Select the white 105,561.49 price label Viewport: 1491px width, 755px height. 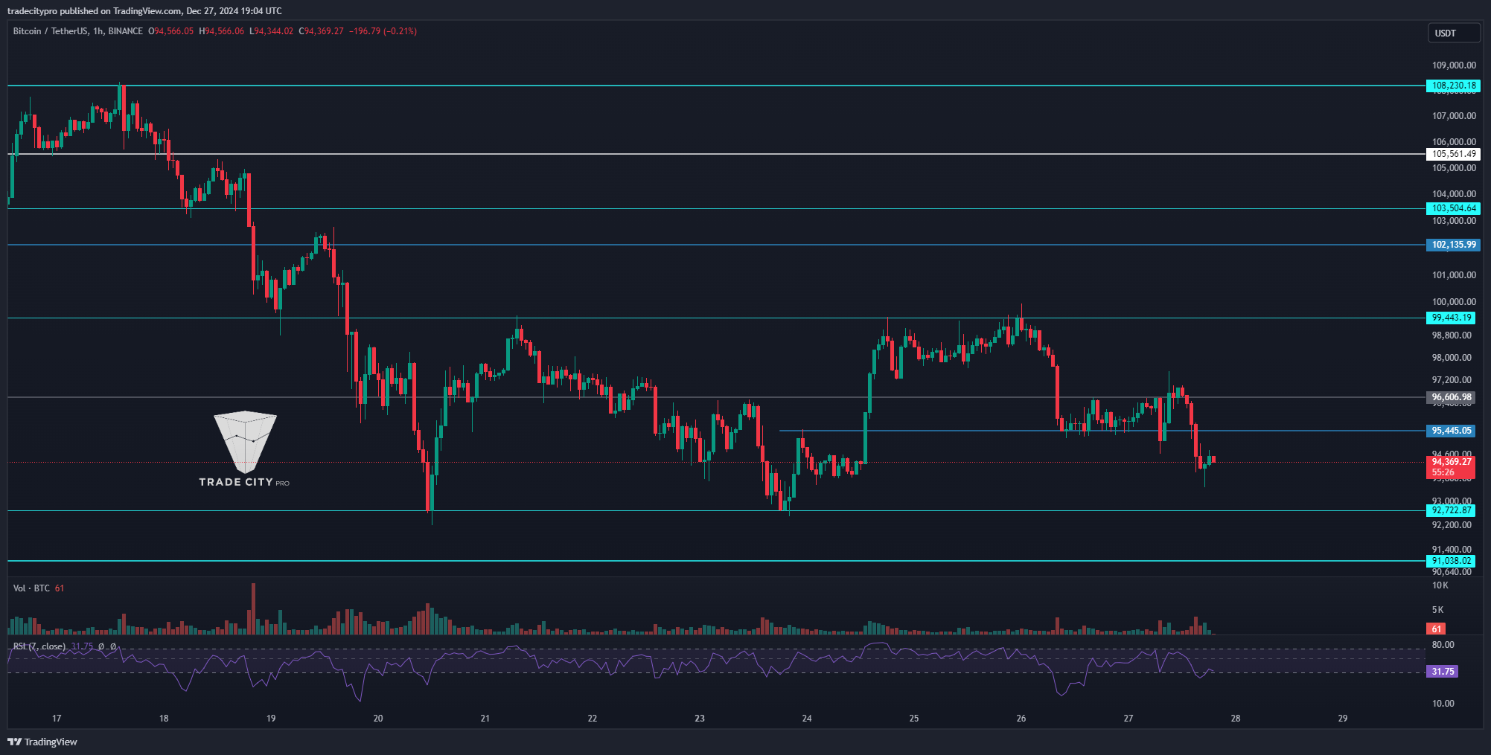[x=1453, y=154]
